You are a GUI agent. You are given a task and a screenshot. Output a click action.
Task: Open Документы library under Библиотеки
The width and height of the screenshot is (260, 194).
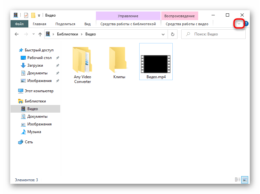37,116
